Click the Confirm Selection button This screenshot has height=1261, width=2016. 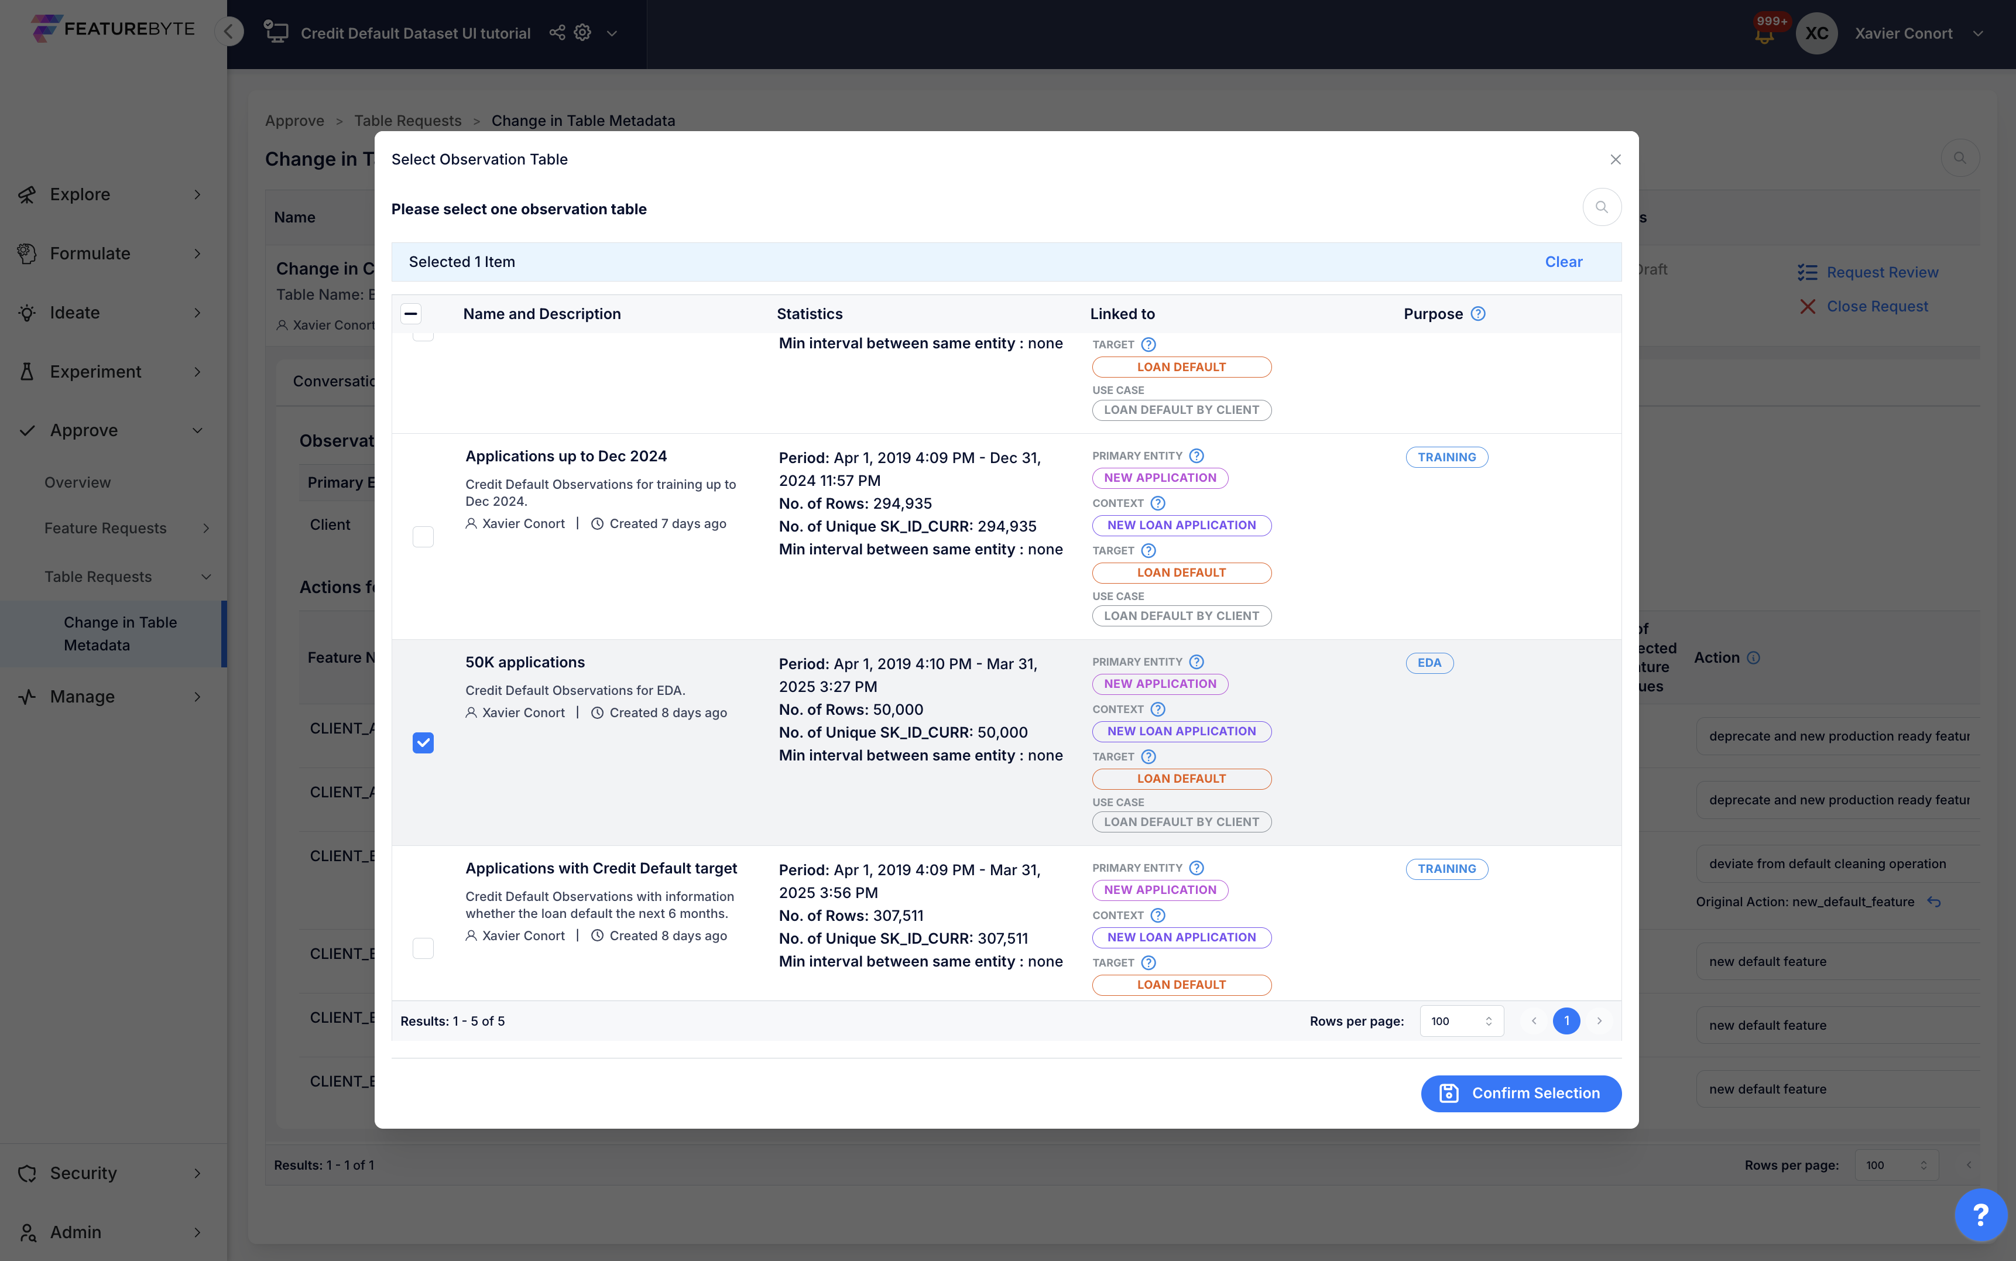pyautogui.click(x=1521, y=1092)
